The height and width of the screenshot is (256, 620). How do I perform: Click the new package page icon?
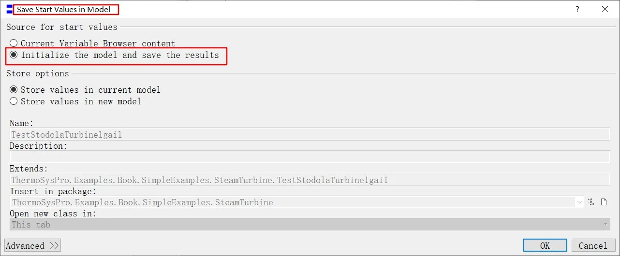pos(604,202)
